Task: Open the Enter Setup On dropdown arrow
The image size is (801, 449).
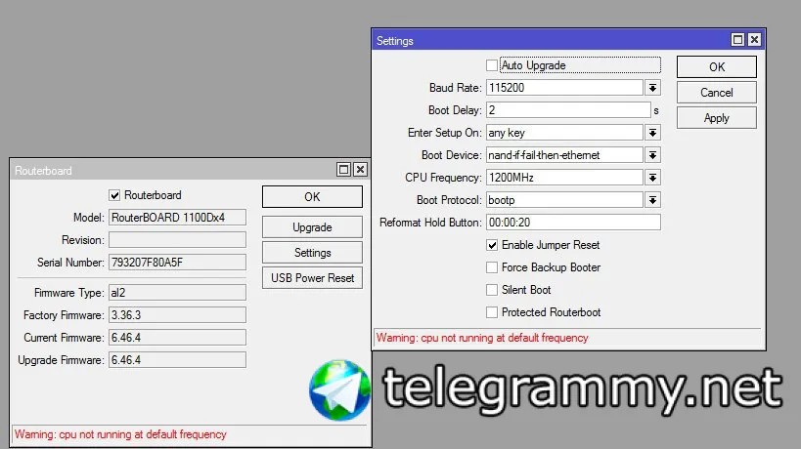Action: coord(653,133)
